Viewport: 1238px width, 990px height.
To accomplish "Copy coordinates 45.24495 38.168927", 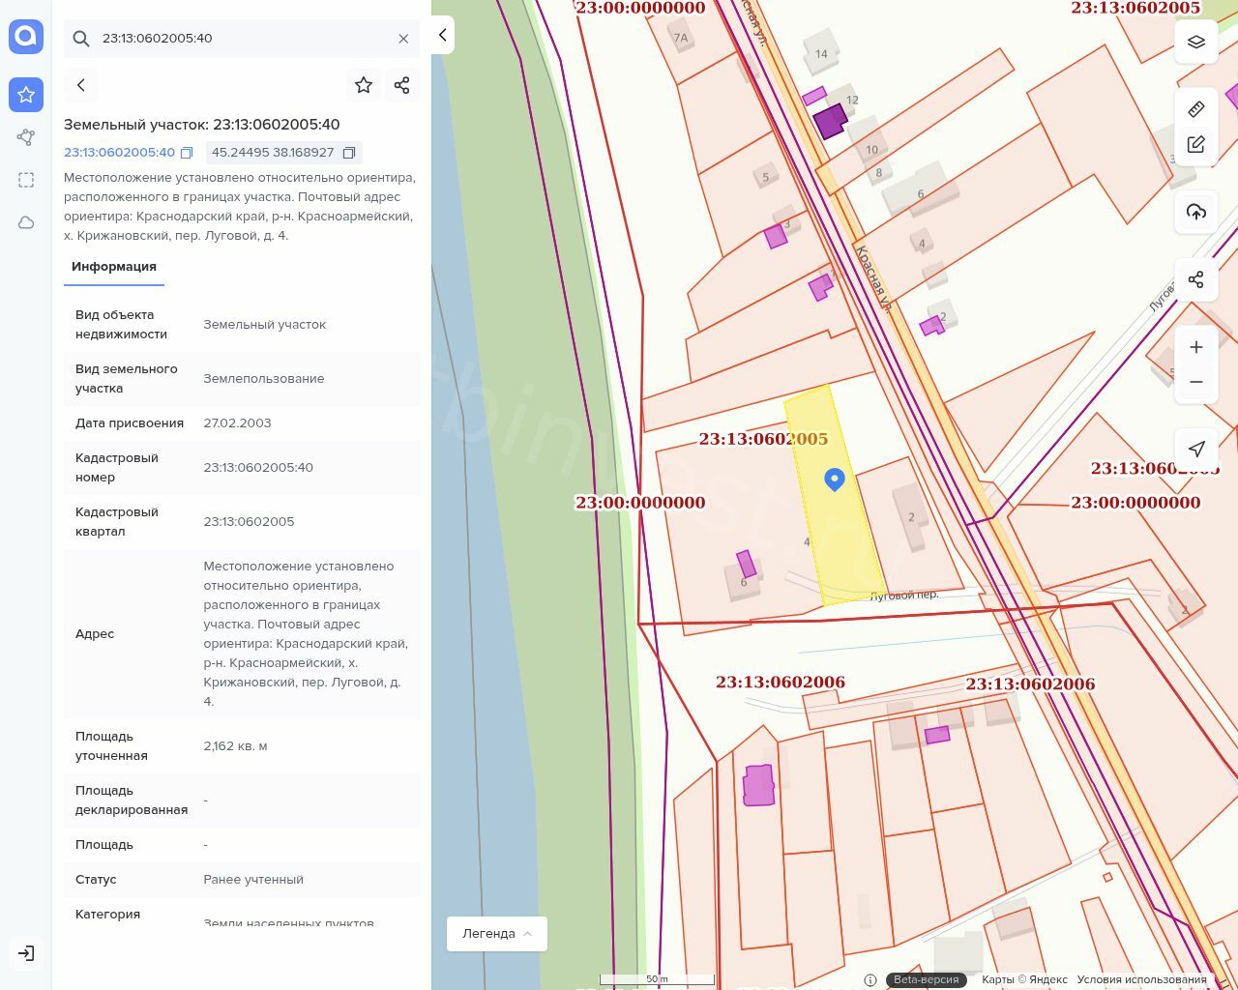I will pos(349,153).
